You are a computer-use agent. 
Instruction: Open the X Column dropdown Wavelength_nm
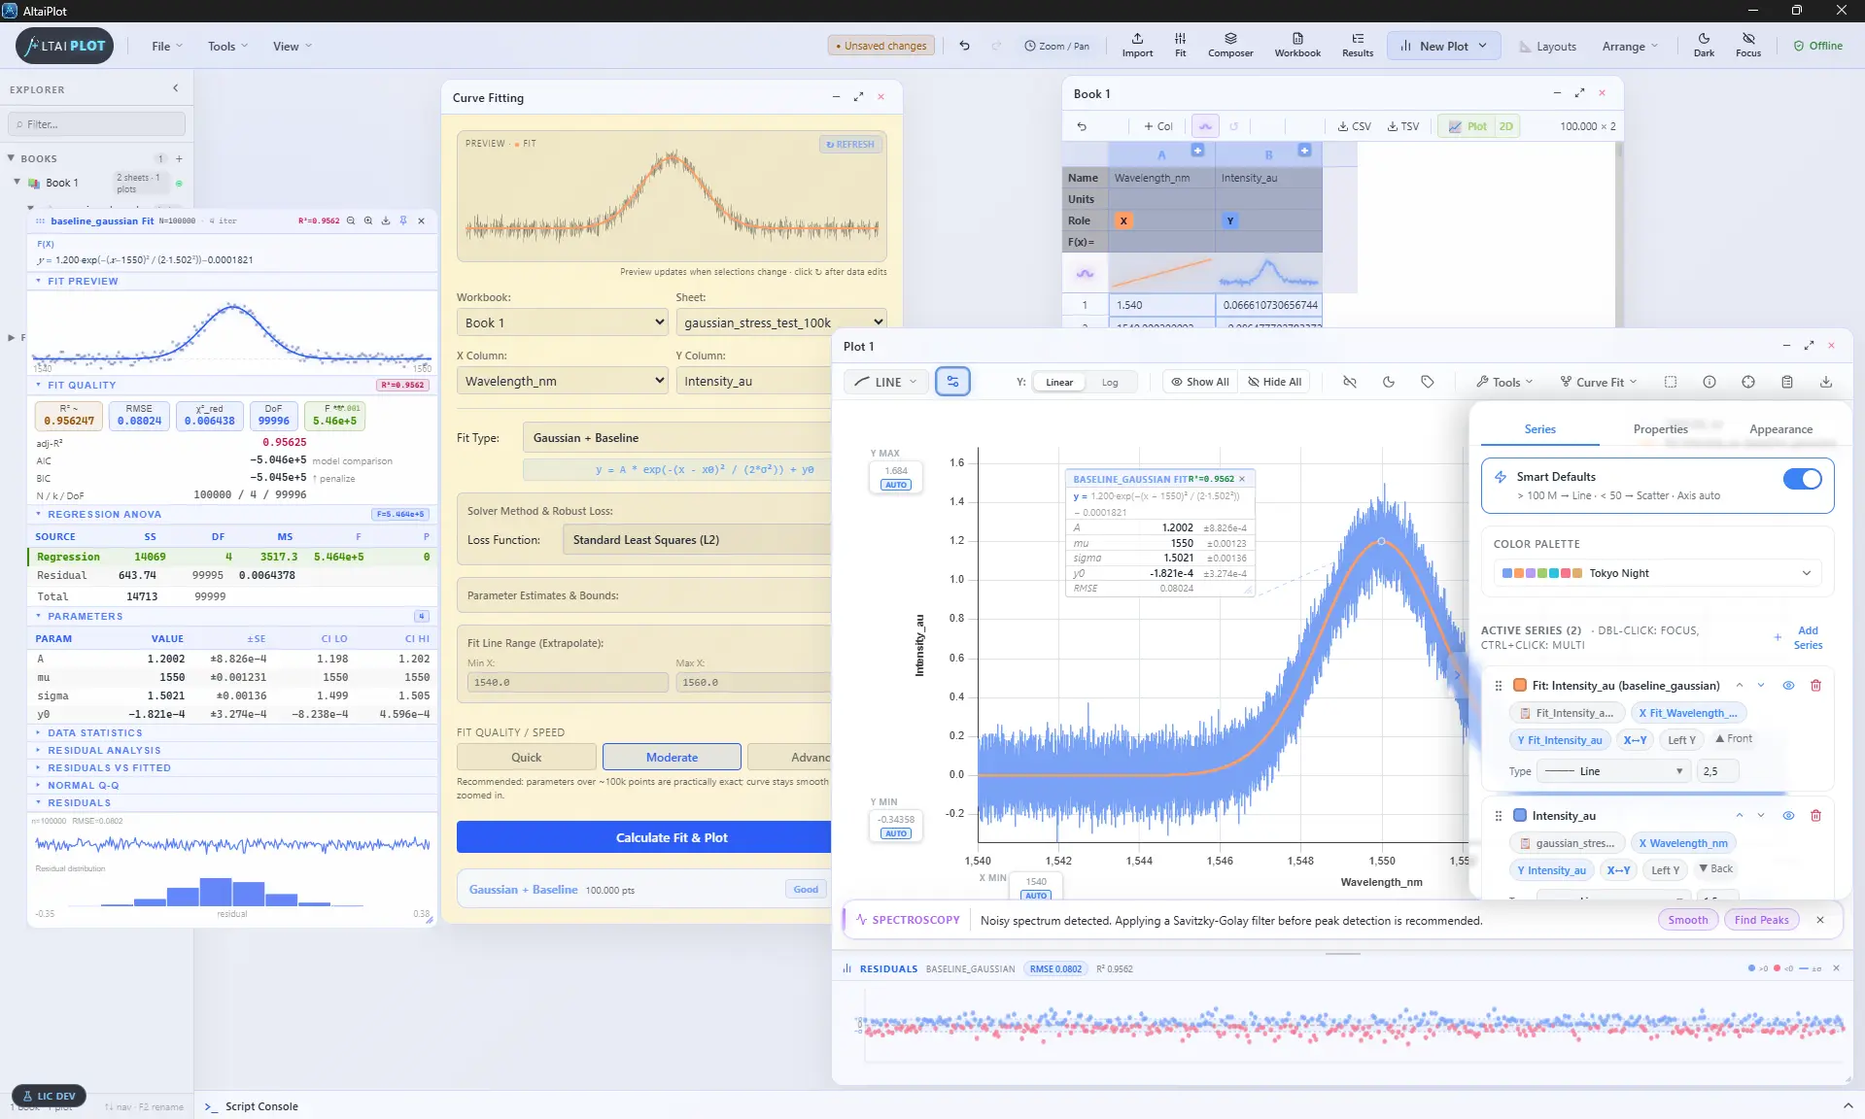(x=562, y=381)
